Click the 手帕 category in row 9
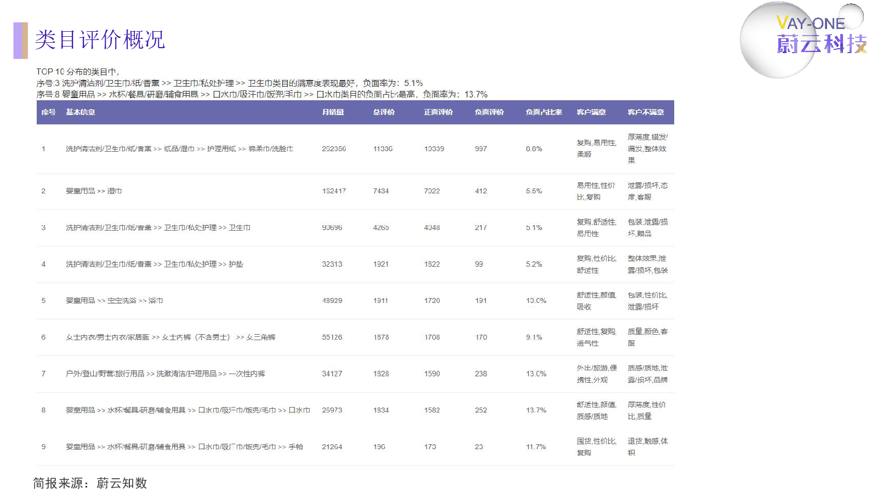877x493 pixels. (x=295, y=447)
